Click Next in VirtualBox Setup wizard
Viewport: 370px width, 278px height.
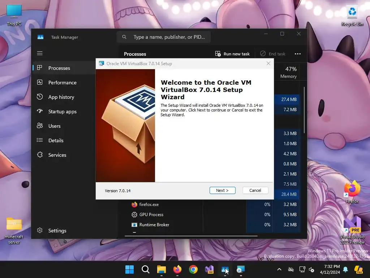pos(222,190)
